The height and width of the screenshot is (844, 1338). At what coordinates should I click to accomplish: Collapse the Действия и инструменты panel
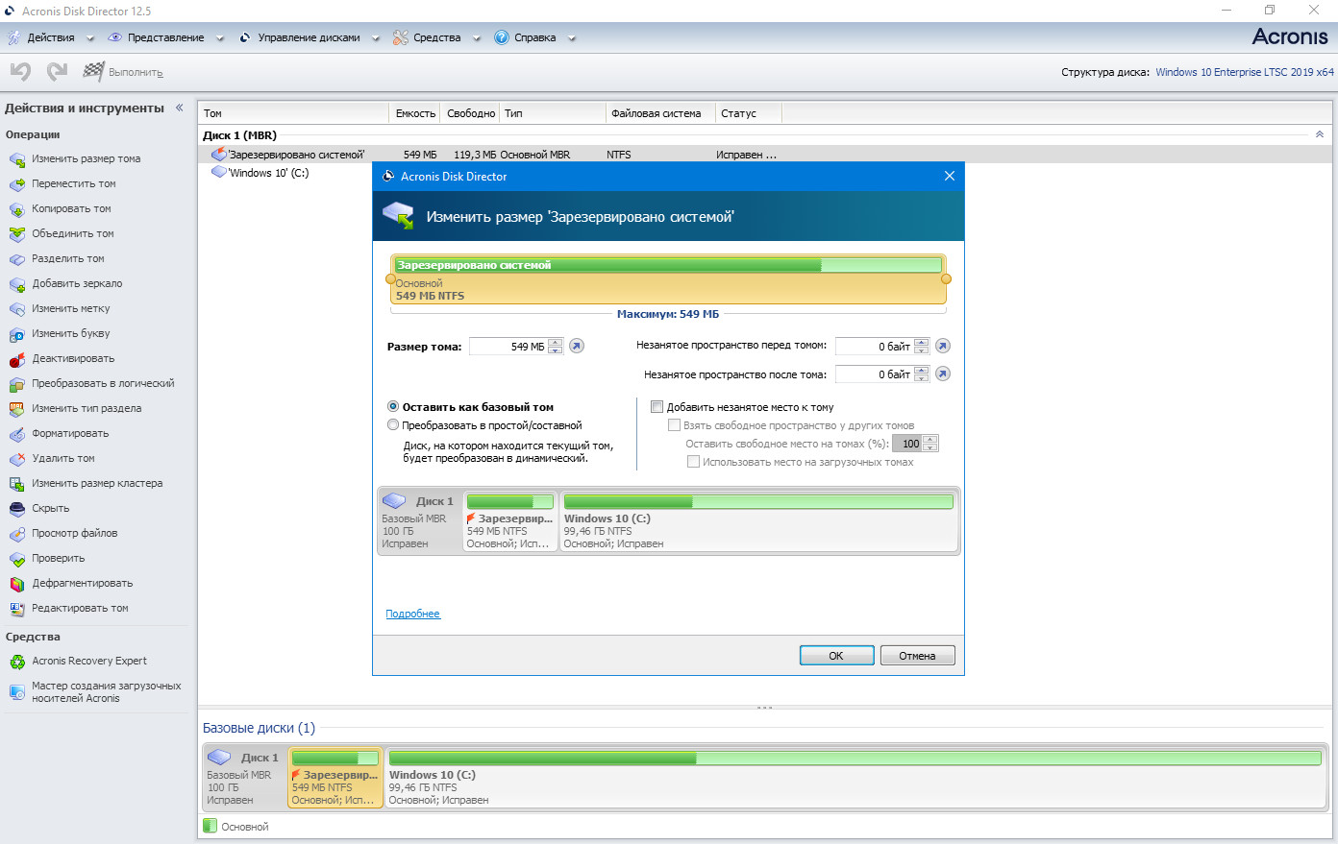tap(180, 108)
